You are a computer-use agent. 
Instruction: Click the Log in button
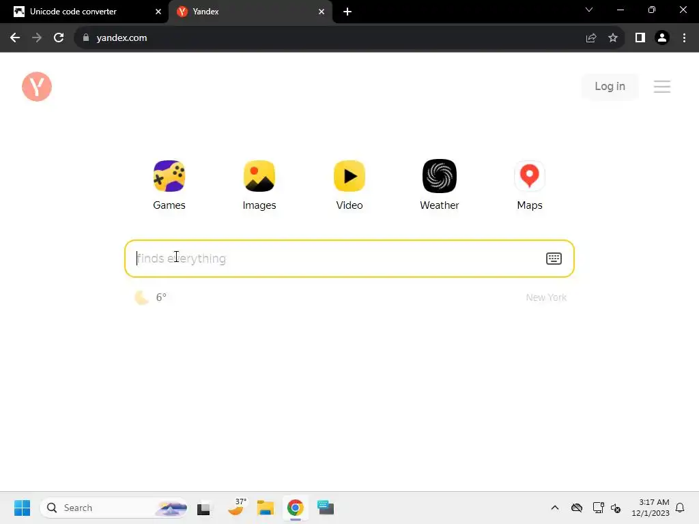[x=610, y=87]
